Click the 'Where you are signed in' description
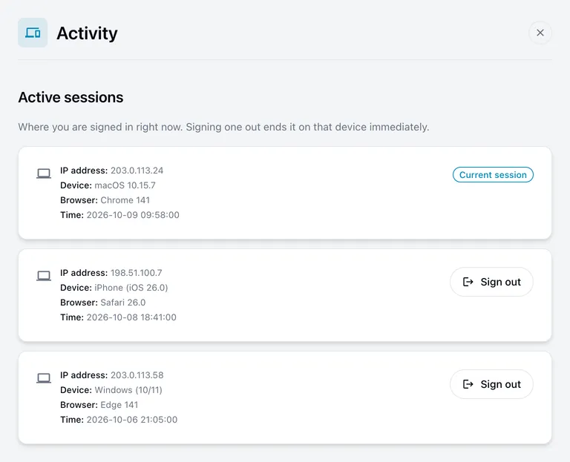Image resolution: width=570 pixels, height=462 pixels. click(223, 127)
